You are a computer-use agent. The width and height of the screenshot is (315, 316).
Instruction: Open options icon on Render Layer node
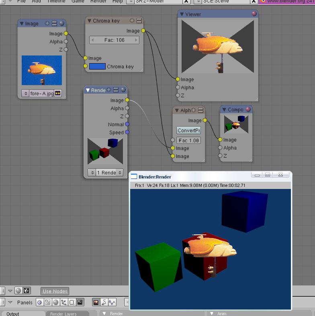click(116, 90)
